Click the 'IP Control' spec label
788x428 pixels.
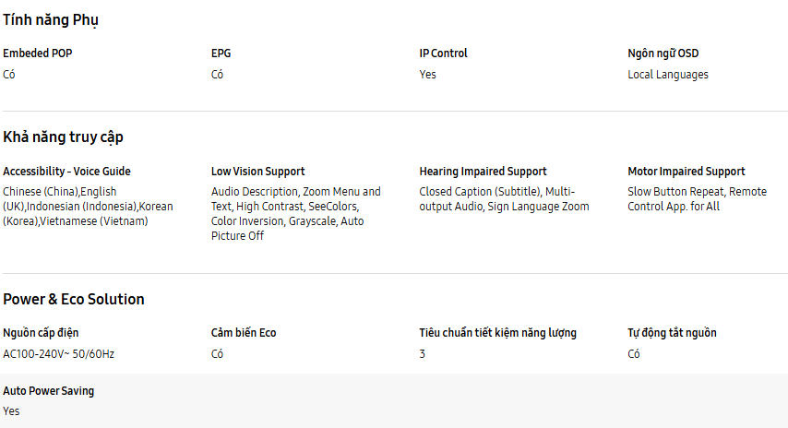pos(443,53)
